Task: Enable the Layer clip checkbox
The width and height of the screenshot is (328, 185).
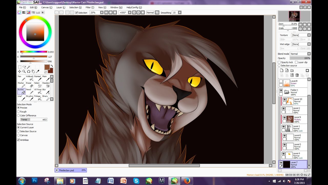Action: point(296,62)
